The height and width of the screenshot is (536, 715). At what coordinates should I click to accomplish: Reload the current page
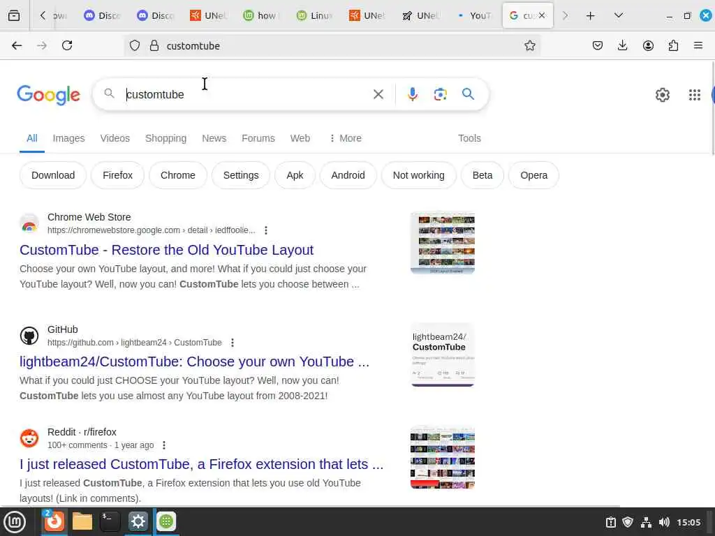pyautogui.click(x=67, y=45)
